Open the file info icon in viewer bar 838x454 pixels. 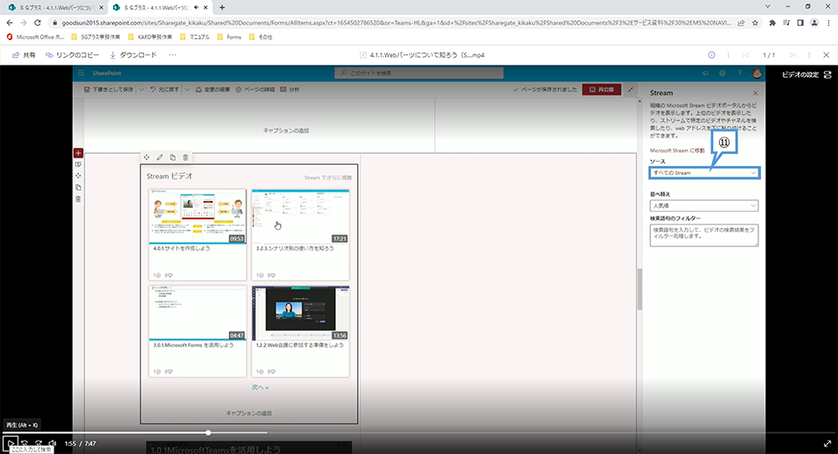pyautogui.click(x=711, y=55)
